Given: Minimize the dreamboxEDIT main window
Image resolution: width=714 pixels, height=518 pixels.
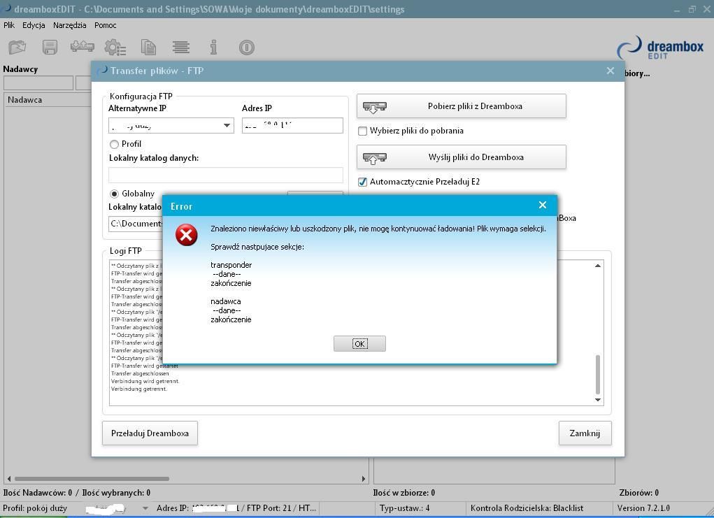Looking at the screenshot, I should point(677,10).
